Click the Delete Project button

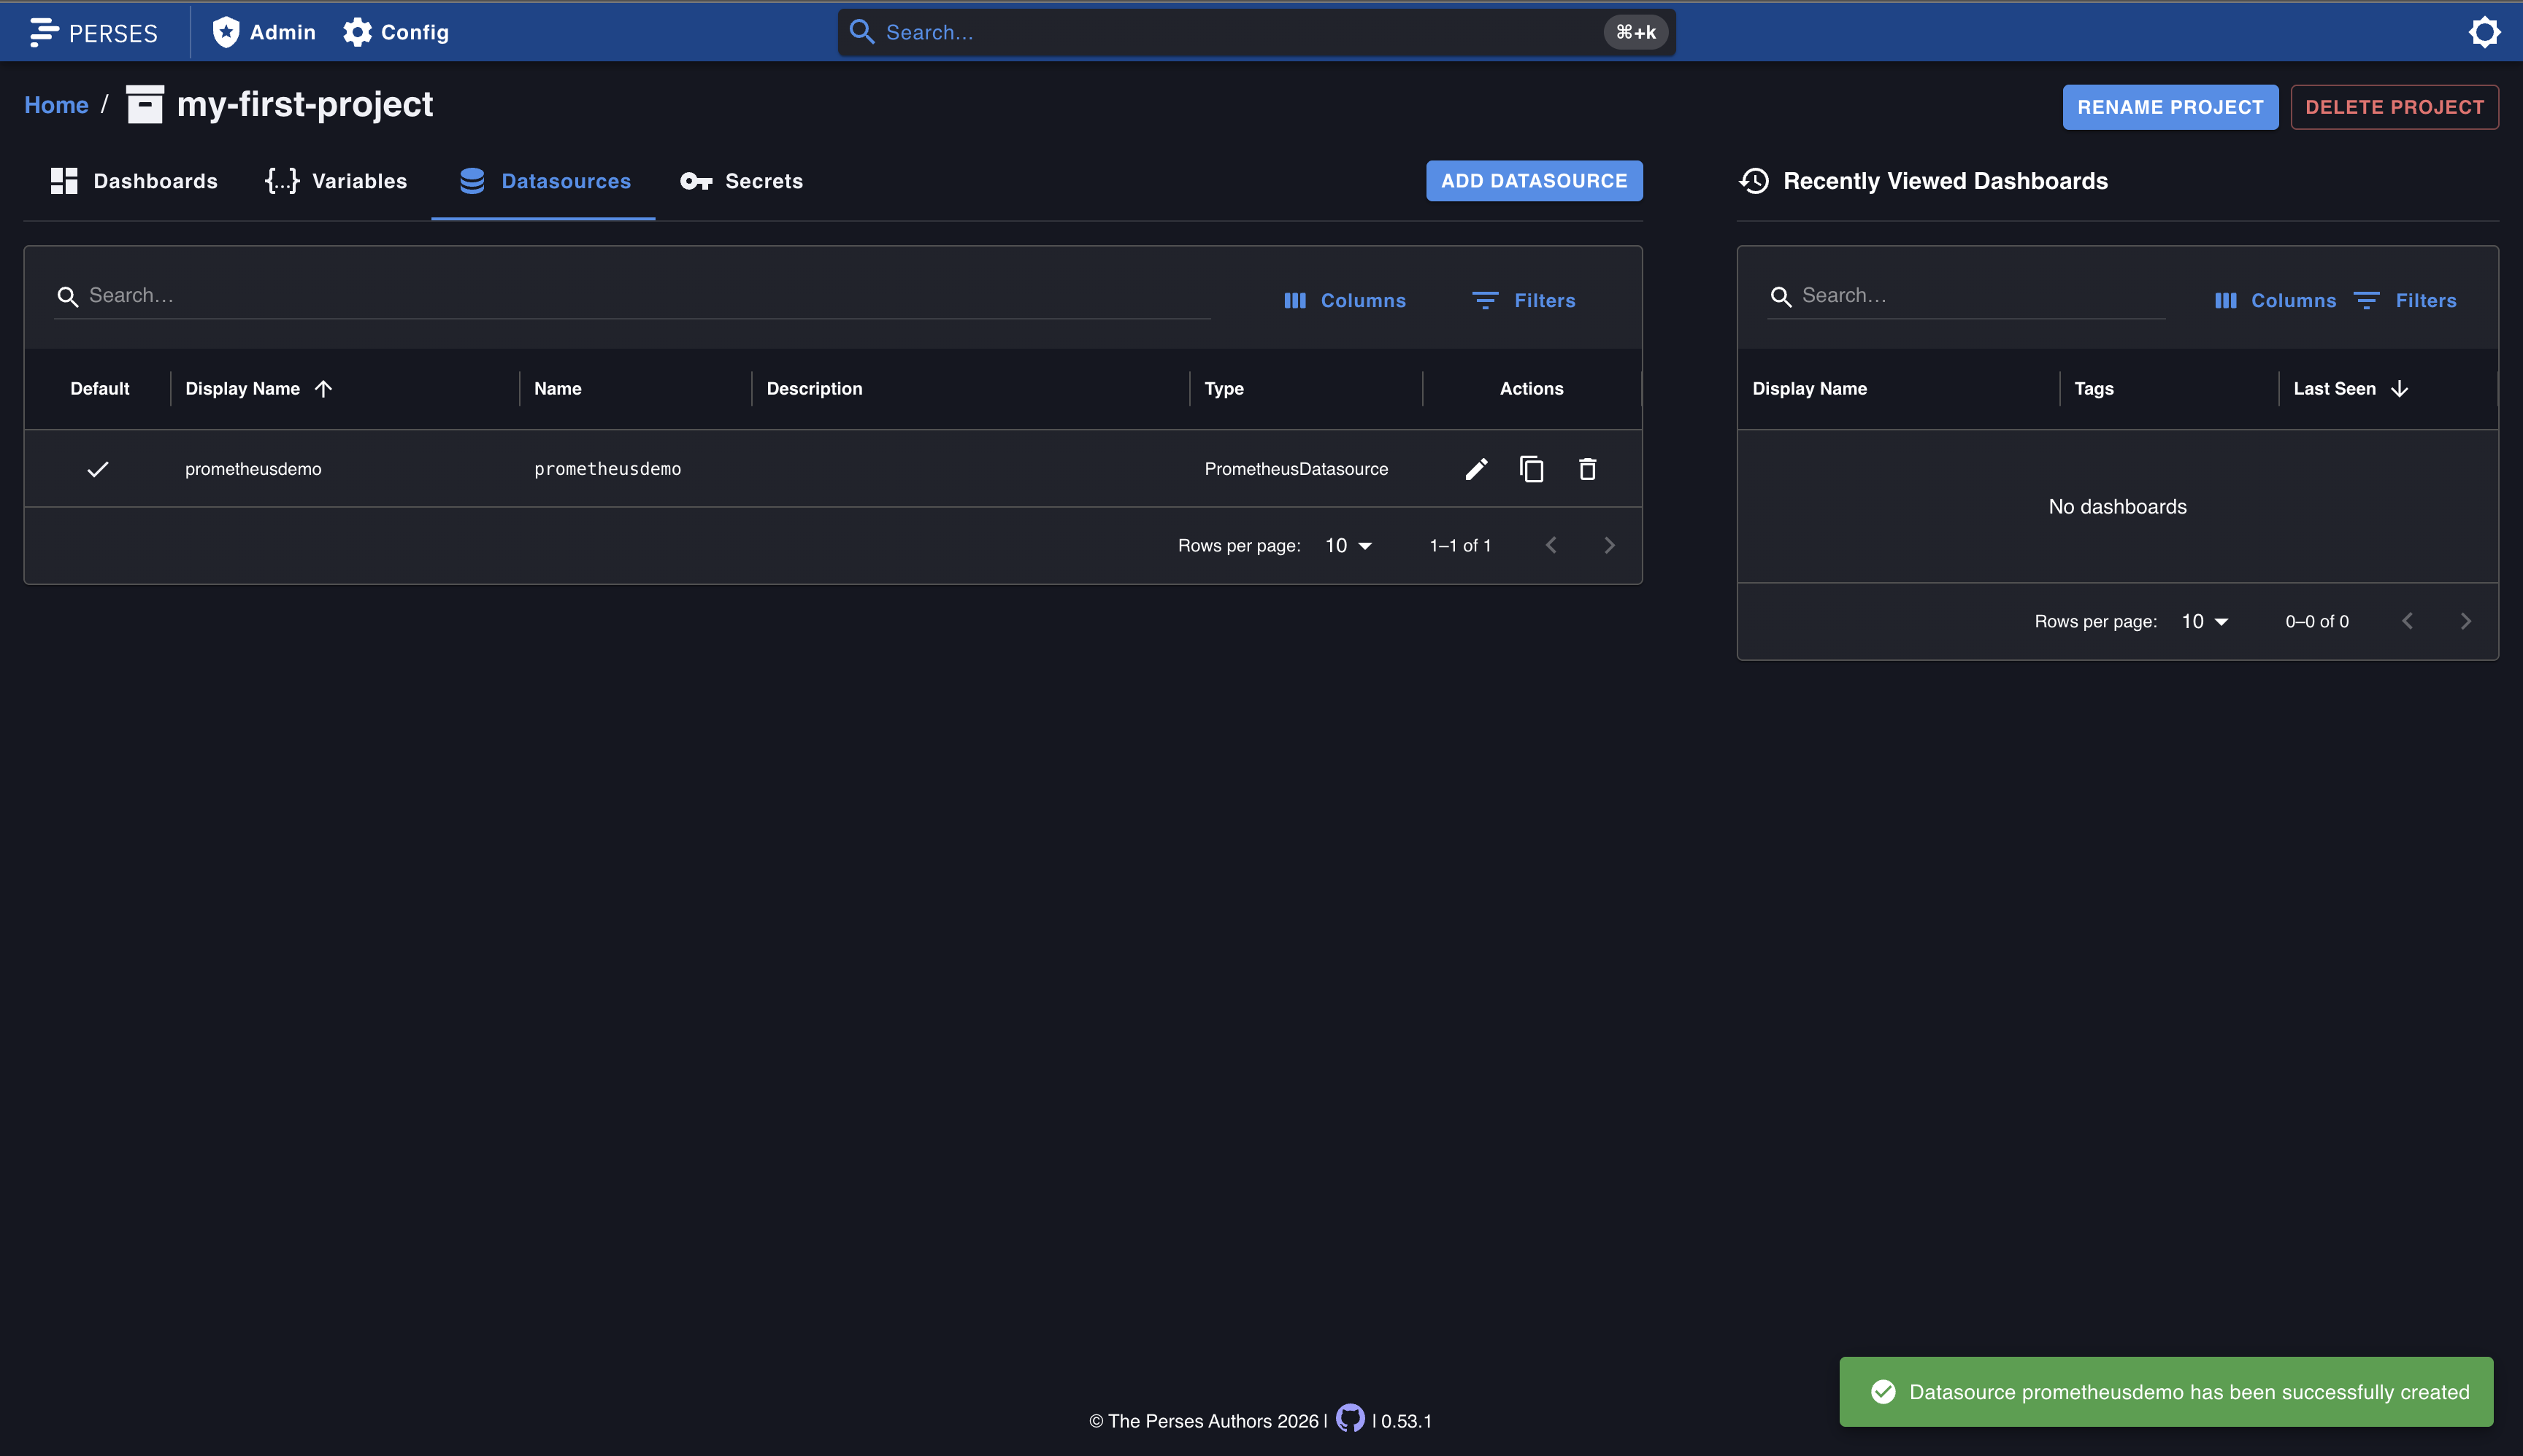point(2394,107)
